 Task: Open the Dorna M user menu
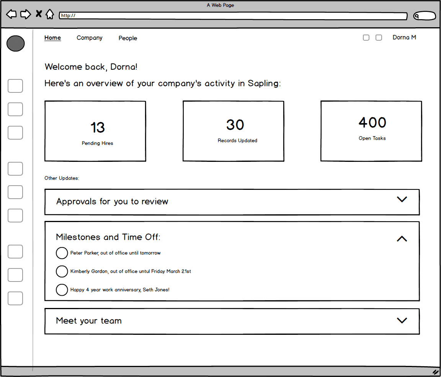point(404,38)
